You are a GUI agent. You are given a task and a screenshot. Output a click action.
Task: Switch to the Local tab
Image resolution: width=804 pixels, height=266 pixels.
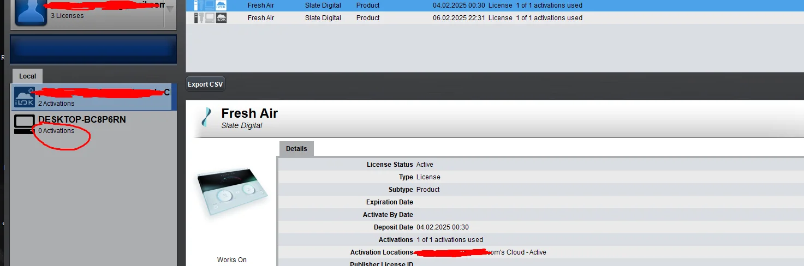(x=27, y=76)
